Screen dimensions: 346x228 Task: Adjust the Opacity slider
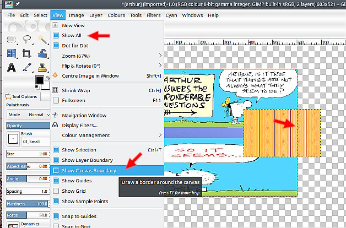pyautogui.click(x=28, y=126)
